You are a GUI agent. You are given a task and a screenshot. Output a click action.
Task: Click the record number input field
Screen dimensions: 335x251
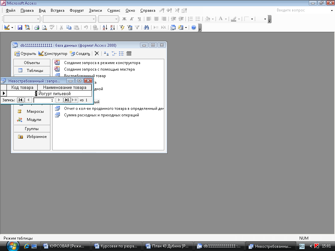(44, 100)
